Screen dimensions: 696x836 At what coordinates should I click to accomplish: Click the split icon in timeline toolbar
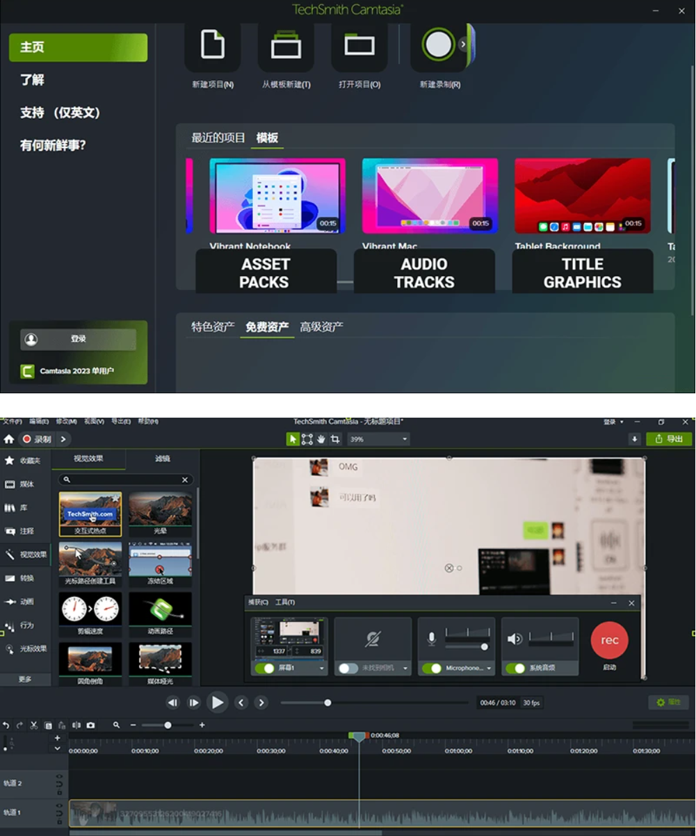(x=76, y=725)
